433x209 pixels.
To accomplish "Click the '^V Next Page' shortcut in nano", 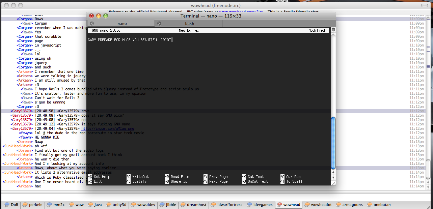I will (x=216, y=181).
